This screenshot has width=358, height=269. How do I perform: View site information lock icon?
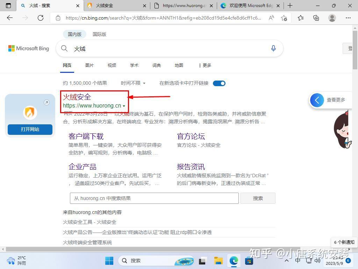point(58,18)
